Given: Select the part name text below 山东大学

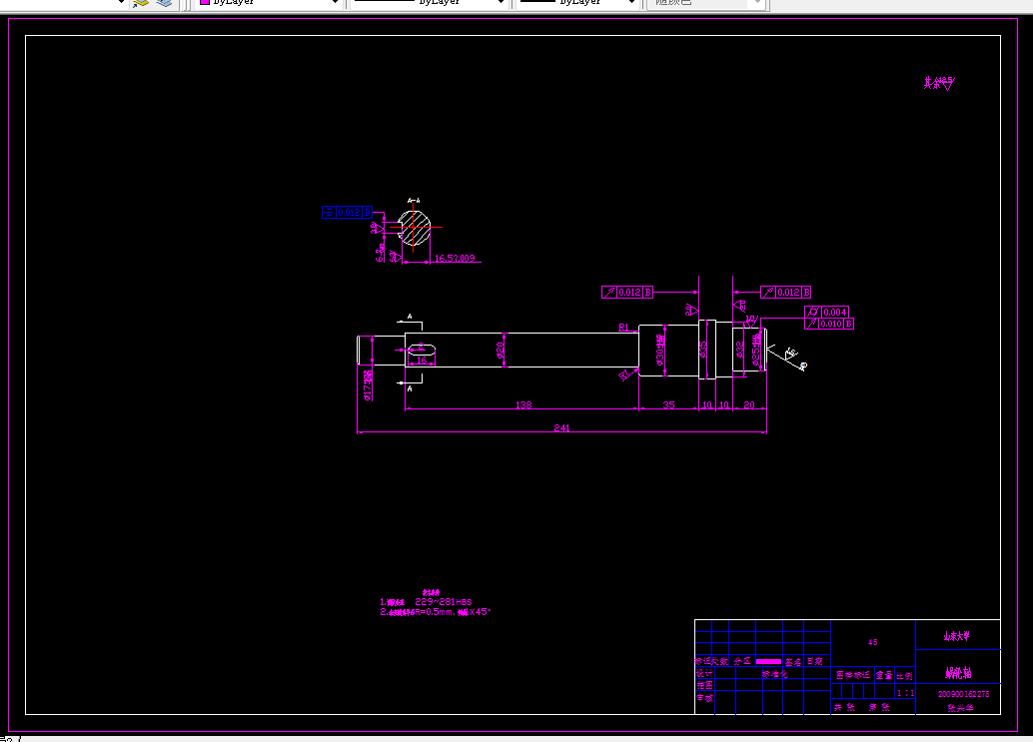Looking at the screenshot, I should coord(958,673).
